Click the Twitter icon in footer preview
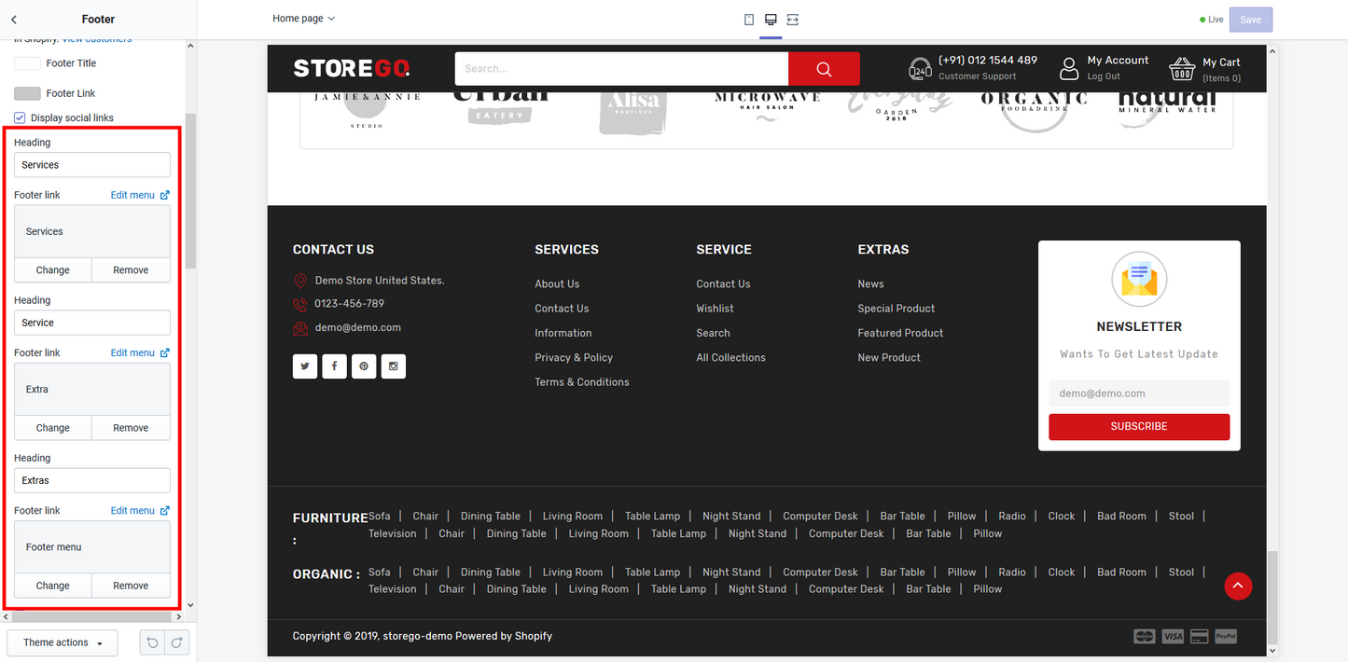 [x=305, y=365]
